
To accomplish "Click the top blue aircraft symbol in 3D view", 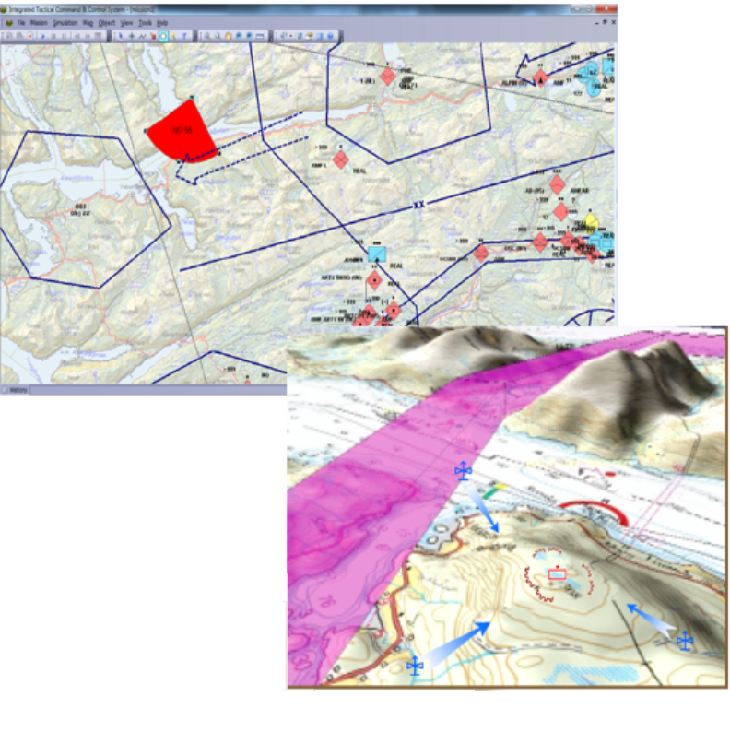I will pos(463,473).
